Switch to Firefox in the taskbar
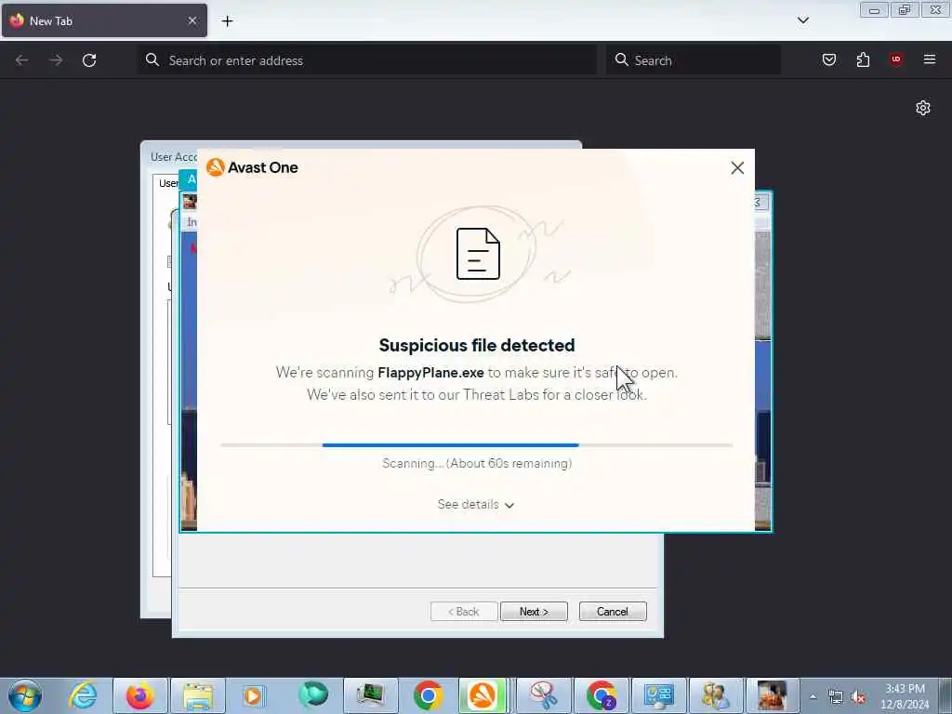Viewport: 952px width, 714px height. tap(139, 695)
